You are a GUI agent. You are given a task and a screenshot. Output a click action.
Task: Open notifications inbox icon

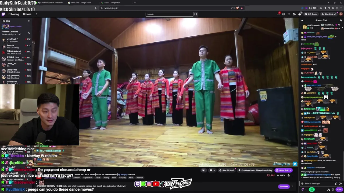click(x=284, y=14)
